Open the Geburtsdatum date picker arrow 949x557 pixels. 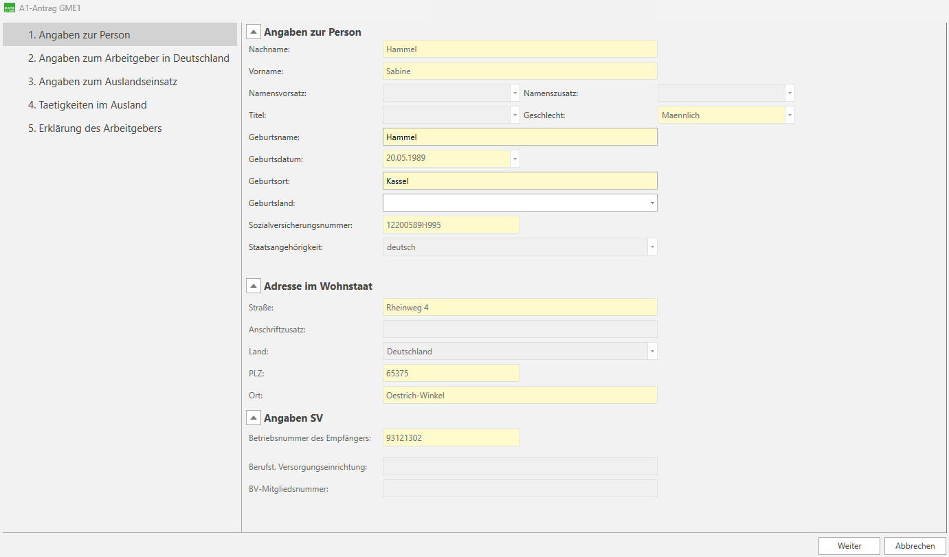click(515, 159)
